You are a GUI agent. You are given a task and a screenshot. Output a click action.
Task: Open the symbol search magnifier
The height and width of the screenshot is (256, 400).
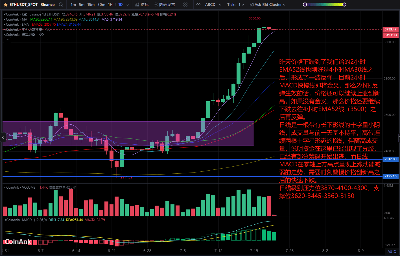(61, 5)
